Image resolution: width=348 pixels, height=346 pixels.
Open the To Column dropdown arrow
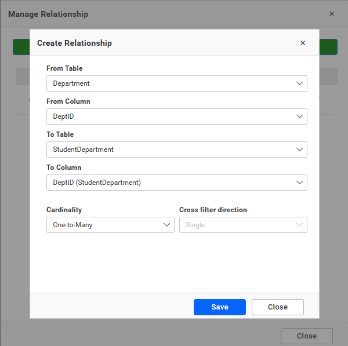click(x=299, y=183)
